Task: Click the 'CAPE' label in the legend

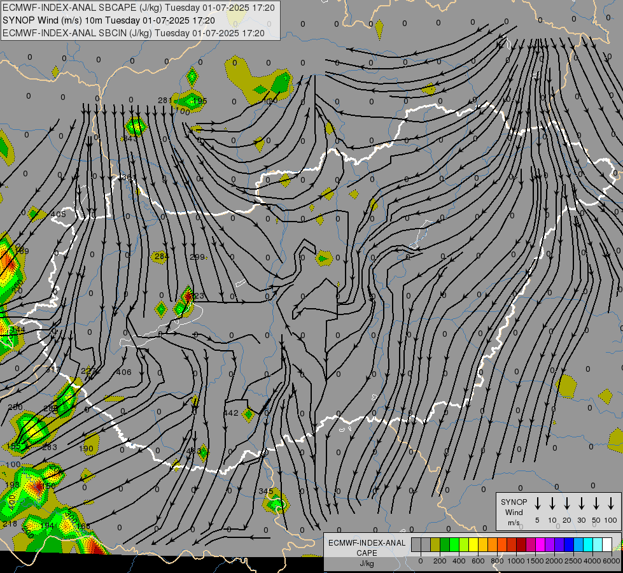Action: (367, 553)
